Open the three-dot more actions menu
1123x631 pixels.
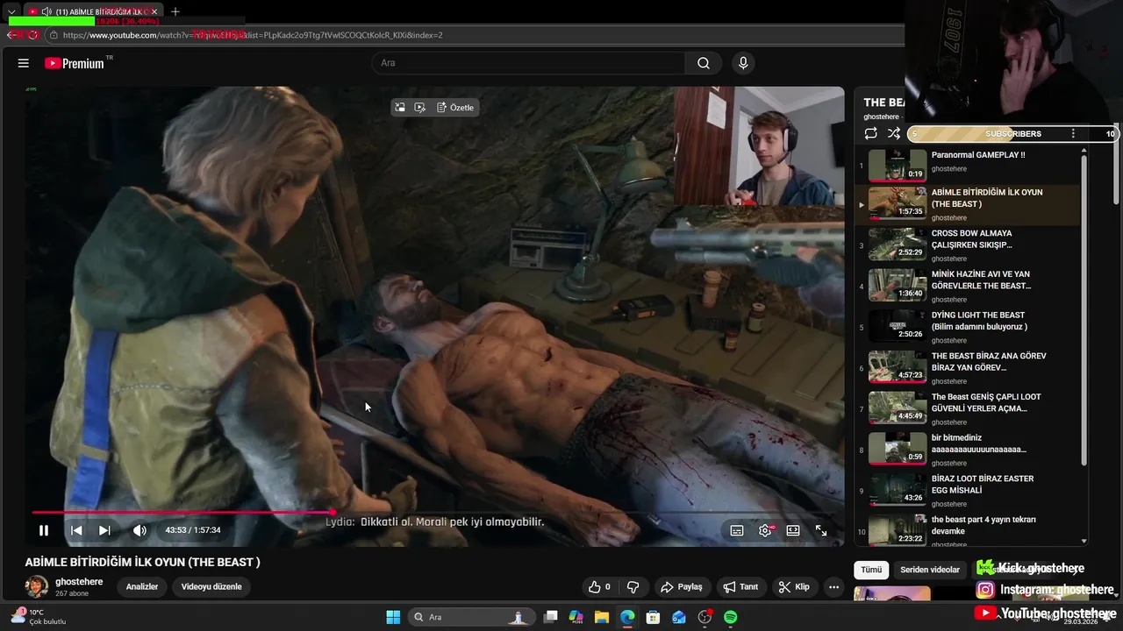tap(833, 587)
